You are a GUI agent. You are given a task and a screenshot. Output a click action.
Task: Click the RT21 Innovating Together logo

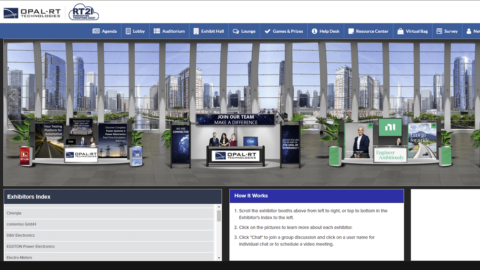[84, 12]
